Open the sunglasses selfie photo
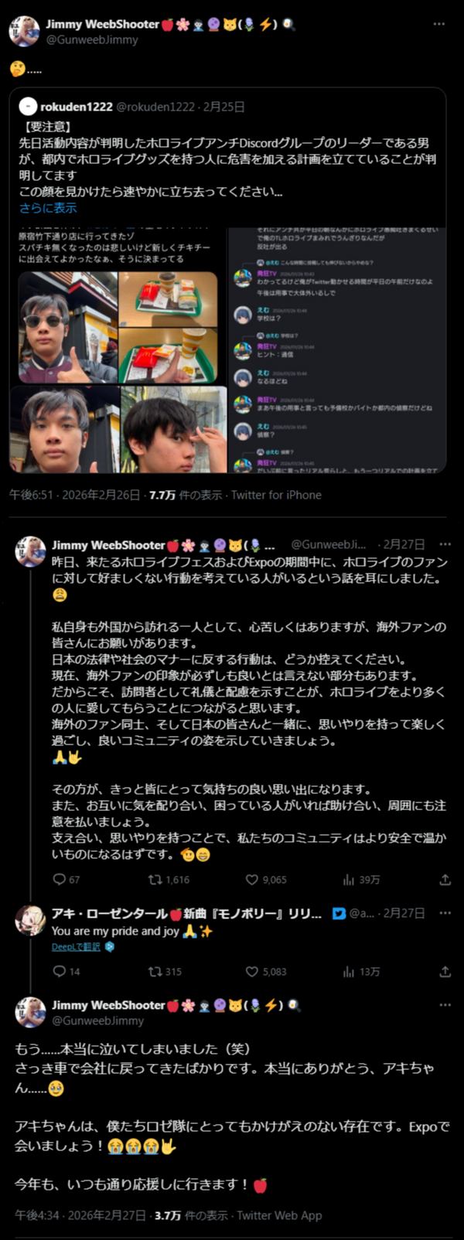The height and width of the screenshot is (1240, 464). coord(68,327)
